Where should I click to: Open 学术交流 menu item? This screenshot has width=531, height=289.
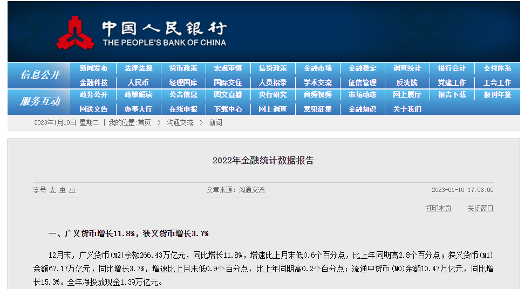tap(318, 82)
